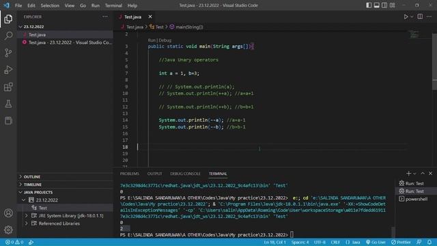Viewport: 437px width, 246px height.
Task: Click CRLF end of line indicator
Action: point(335,242)
